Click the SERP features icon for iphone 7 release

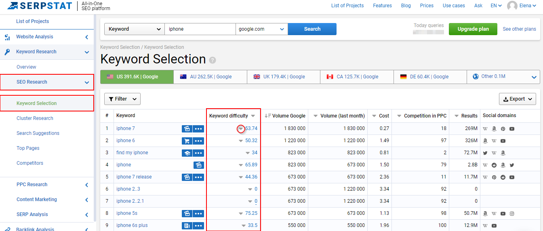(x=187, y=177)
